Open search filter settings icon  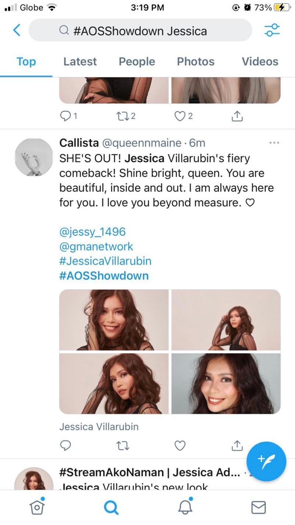click(272, 31)
